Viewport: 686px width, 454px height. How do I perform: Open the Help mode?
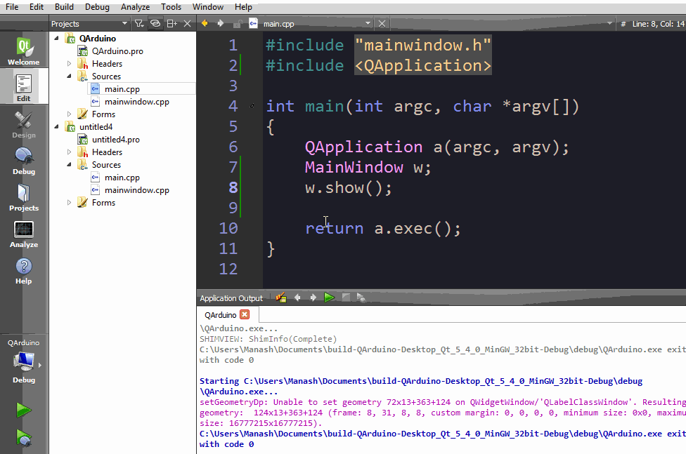(23, 271)
